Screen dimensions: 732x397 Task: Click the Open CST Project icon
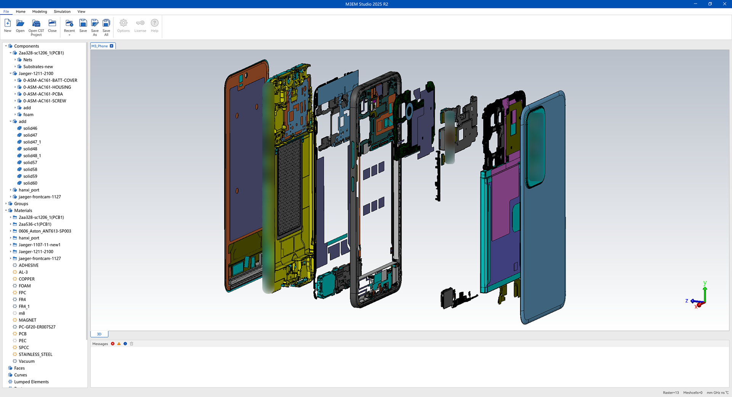click(36, 24)
